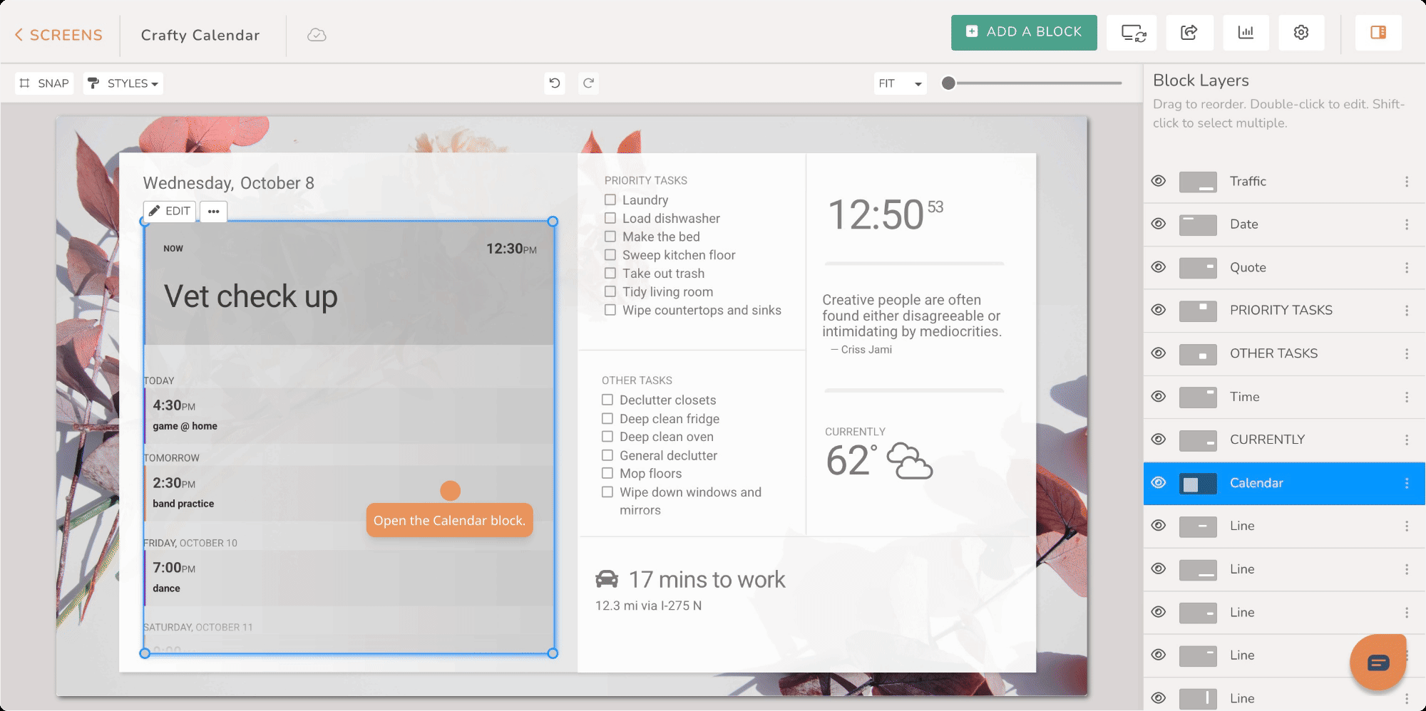Toggle the layers side panel icon

click(x=1378, y=33)
